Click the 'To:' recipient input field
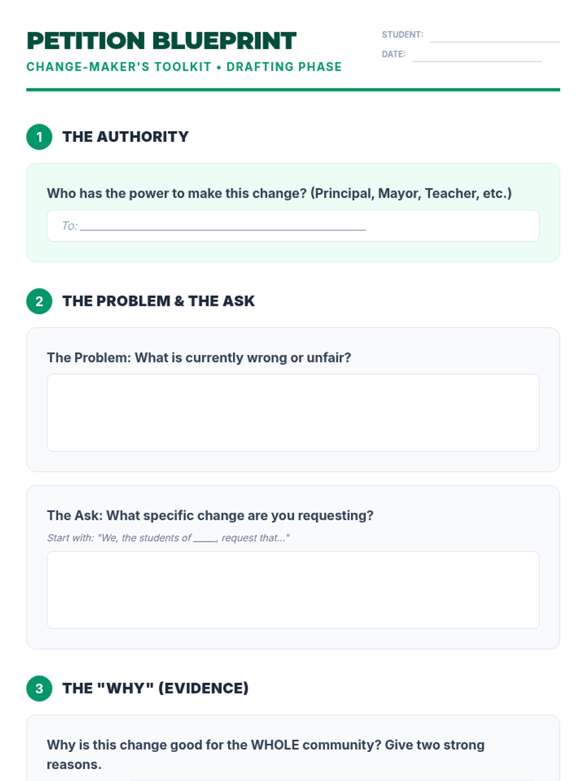The width and height of the screenshot is (586, 781). pos(293,226)
